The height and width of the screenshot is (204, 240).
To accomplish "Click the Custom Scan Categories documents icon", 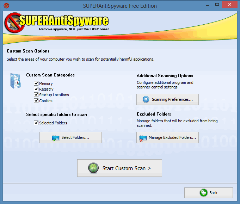I will click(x=15, y=81).
